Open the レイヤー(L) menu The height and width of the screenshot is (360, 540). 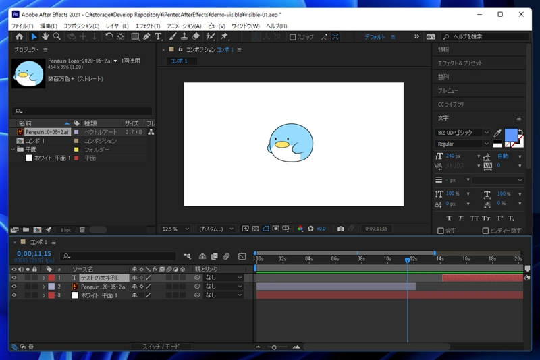[x=117, y=26]
